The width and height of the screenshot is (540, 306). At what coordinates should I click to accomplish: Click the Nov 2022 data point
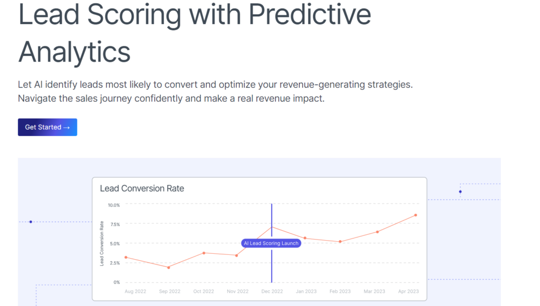coord(236,255)
